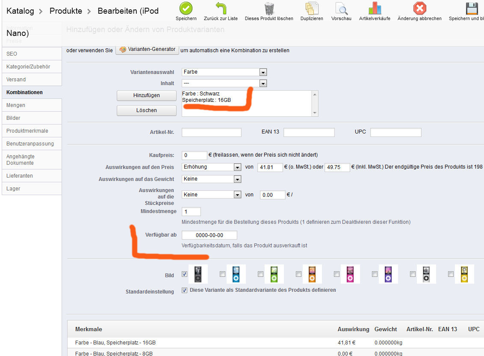Viewport: 484px width, 356px height.
Task: Click the Duplizieren documents icon
Action: pyautogui.click(x=311, y=9)
